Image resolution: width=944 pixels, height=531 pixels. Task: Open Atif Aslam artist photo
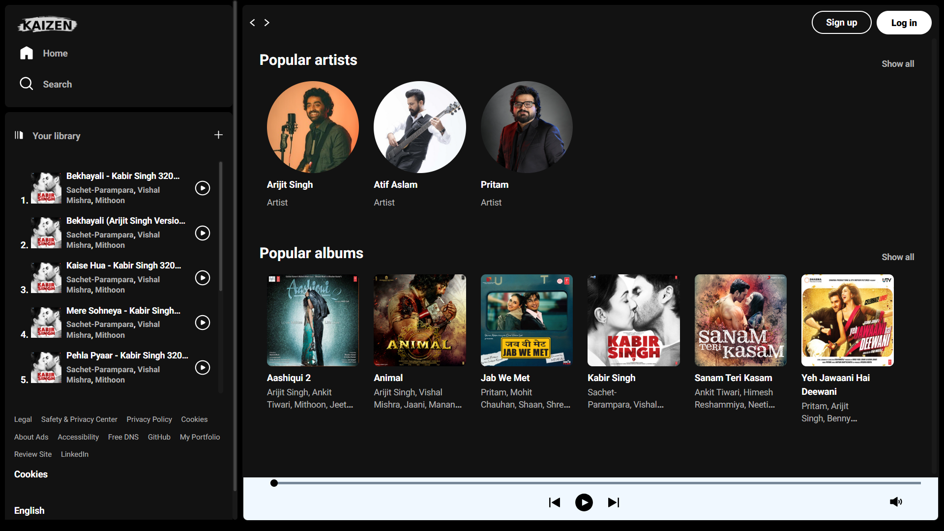click(420, 127)
